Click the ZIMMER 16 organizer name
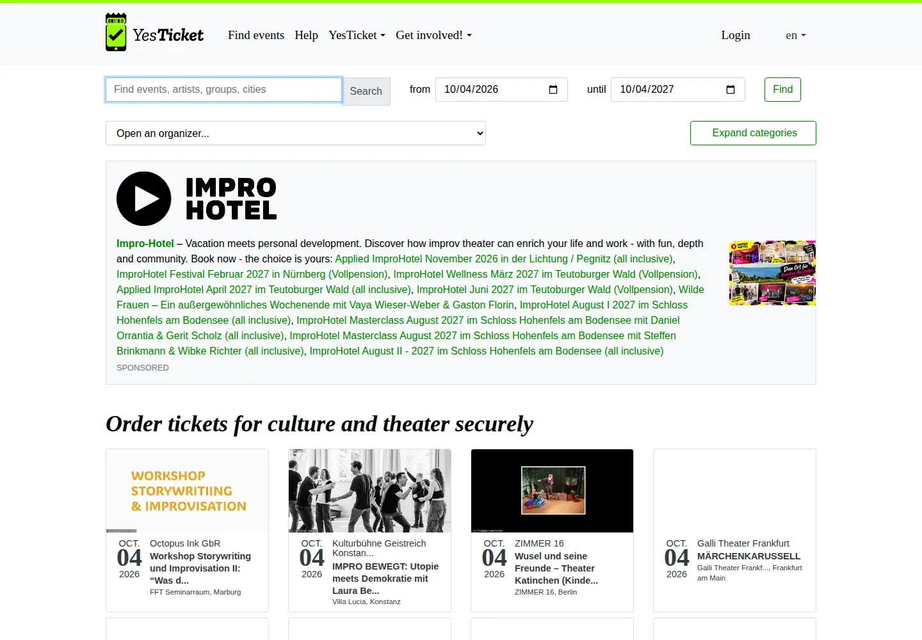Screen dimensions: 922x640 tap(539, 543)
